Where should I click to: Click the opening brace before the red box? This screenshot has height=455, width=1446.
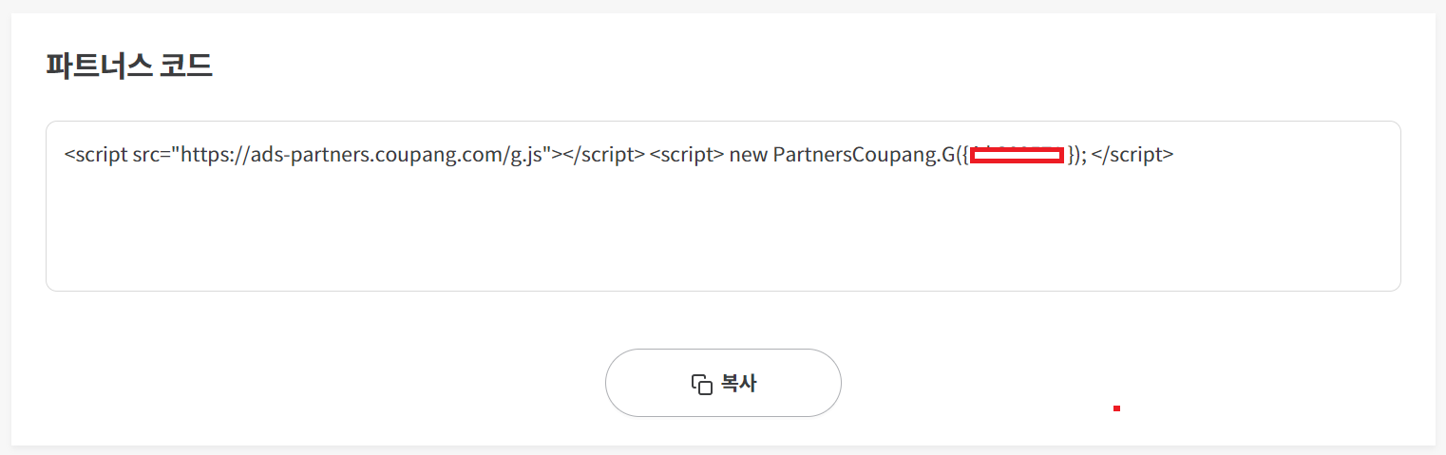[965, 155]
